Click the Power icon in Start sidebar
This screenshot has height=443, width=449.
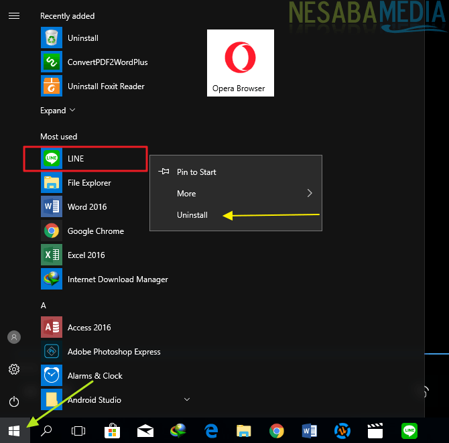(x=14, y=401)
